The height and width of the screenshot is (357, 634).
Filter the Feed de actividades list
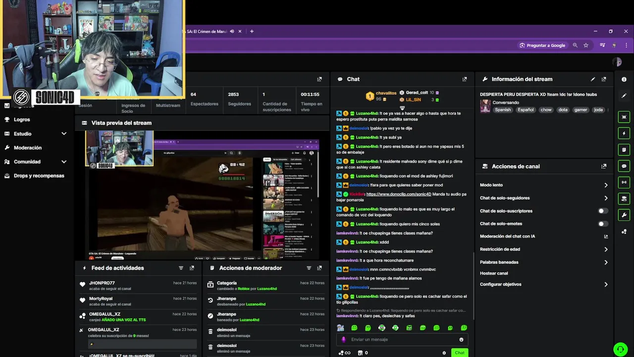(x=181, y=268)
